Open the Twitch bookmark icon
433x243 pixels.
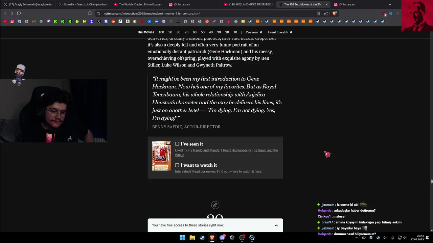coord(48,21)
